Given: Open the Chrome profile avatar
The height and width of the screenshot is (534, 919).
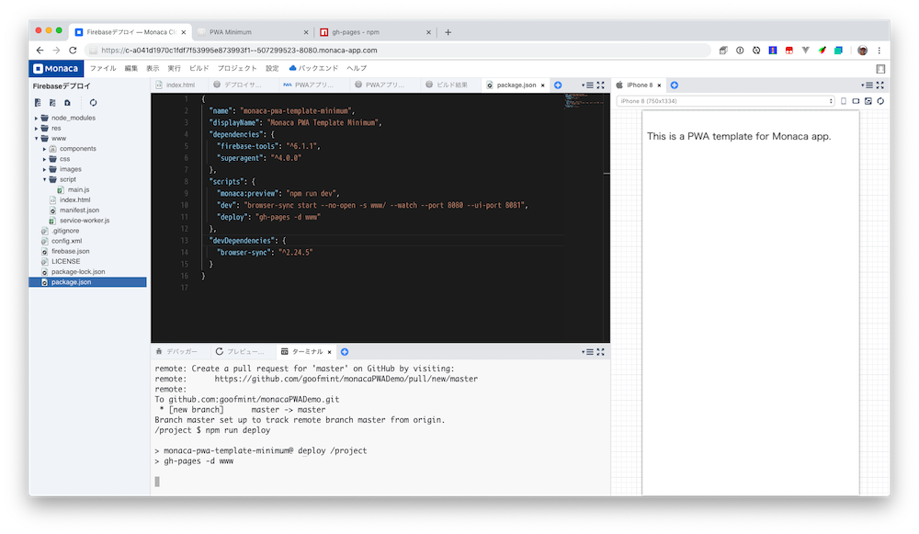Looking at the screenshot, I should point(862,51).
